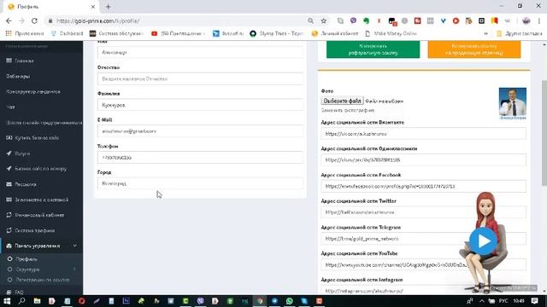The height and width of the screenshot is (307, 547).
Task: Click the orange copy sales page link button
Action: pyautogui.click(x=474, y=49)
